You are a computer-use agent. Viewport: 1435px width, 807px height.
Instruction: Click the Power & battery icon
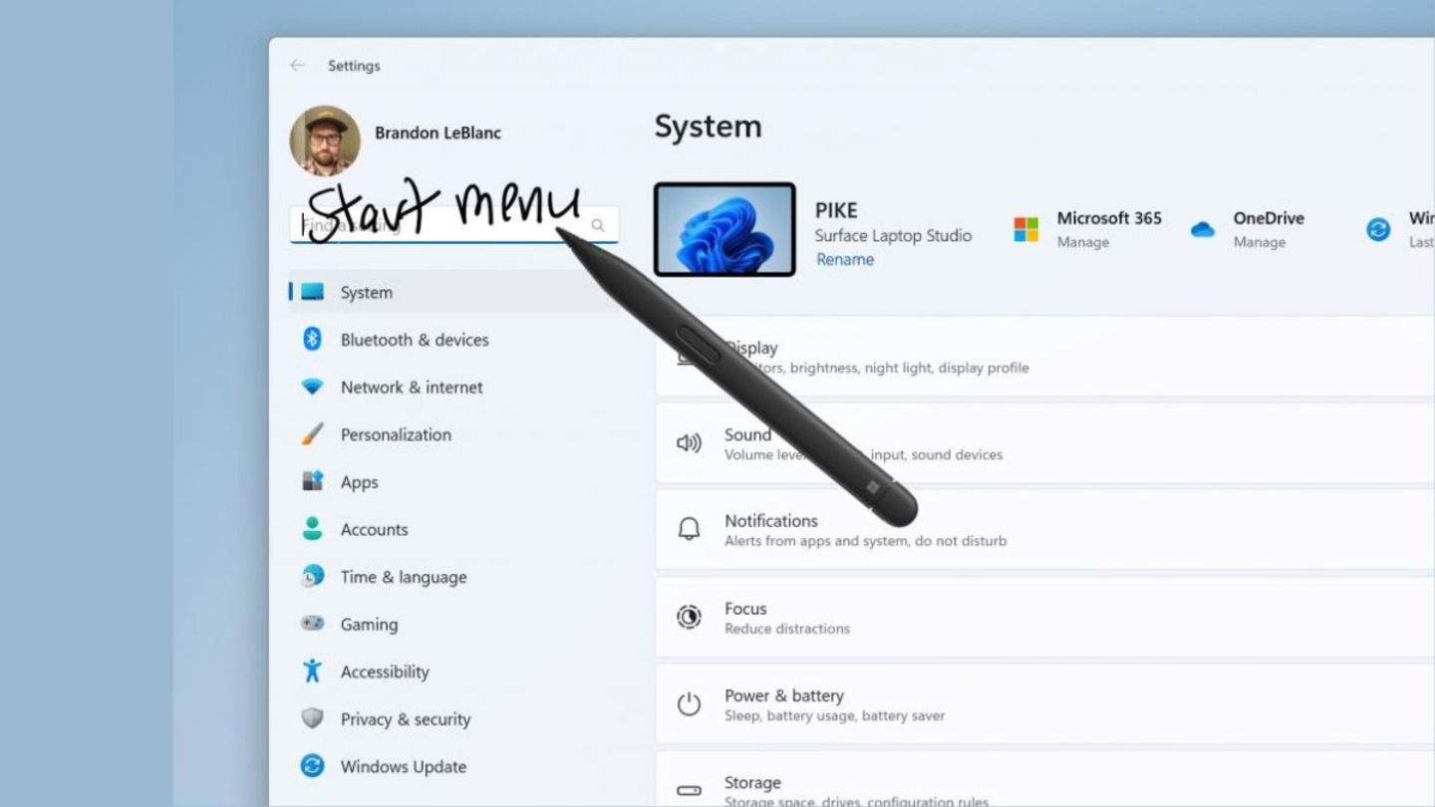tap(689, 704)
